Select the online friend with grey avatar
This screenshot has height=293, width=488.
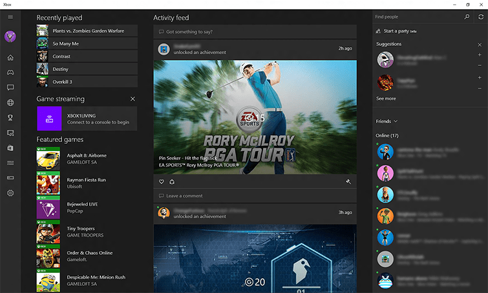tap(385, 259)
